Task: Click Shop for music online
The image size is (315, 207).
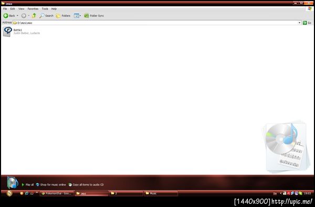Action: coord(51,184)
